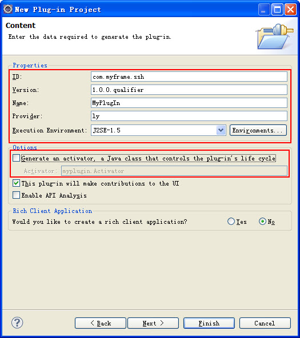Viewport: 300px width, 338px height.
Task: Select Yes for rich client application
Action: coord(231,222)
